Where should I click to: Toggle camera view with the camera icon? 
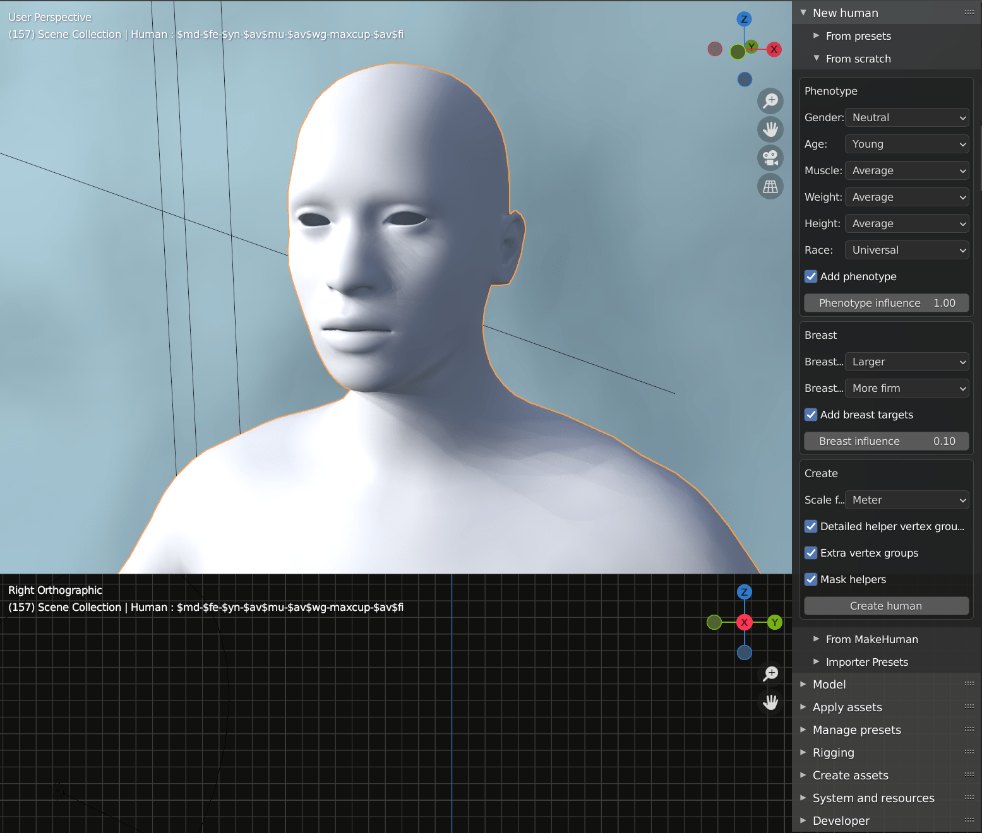click(x=770, y=158)
